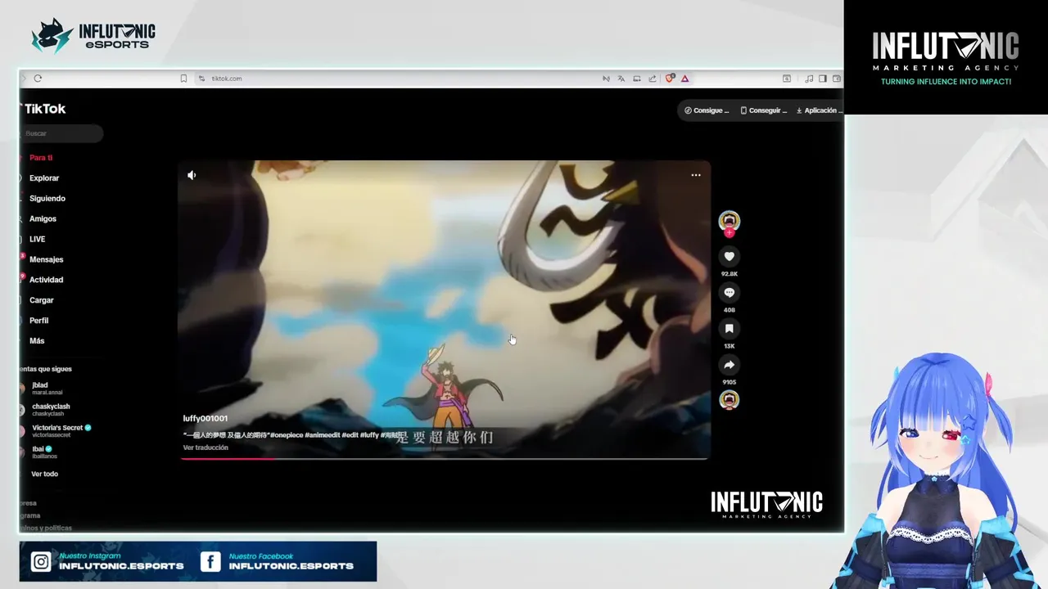This screenshot has width=1048, height=589.
Task: Click the music note playlist icon in toolbar
Action: coord(810,79)
